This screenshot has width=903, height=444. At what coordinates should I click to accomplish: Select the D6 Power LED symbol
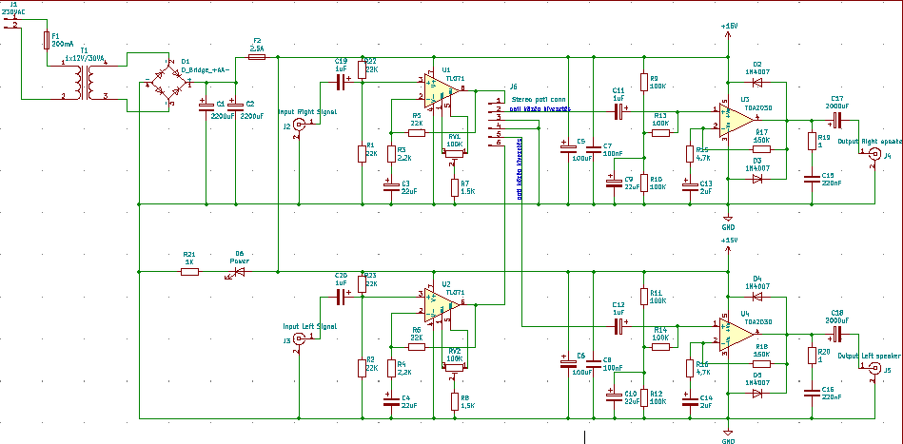click(x=239, y=272)
